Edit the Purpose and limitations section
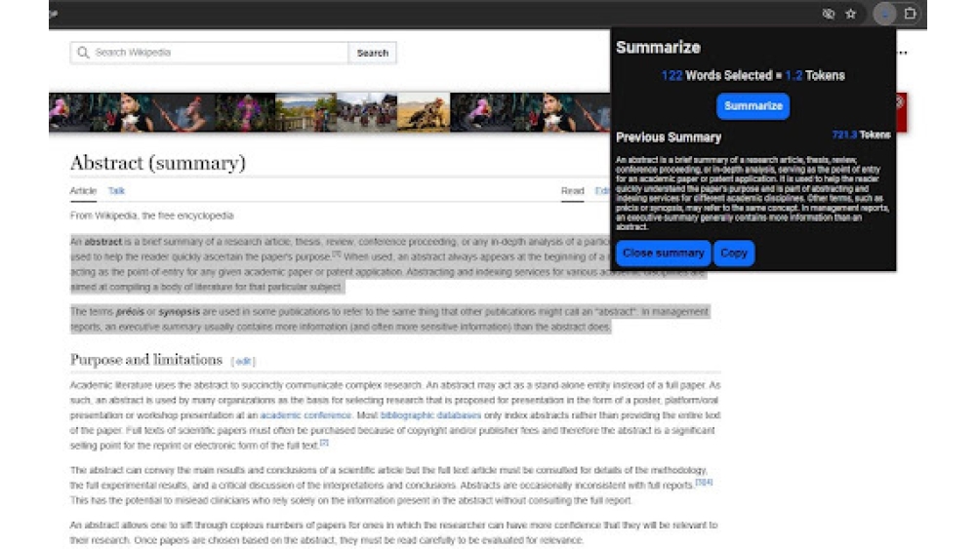 click(243, 361)
